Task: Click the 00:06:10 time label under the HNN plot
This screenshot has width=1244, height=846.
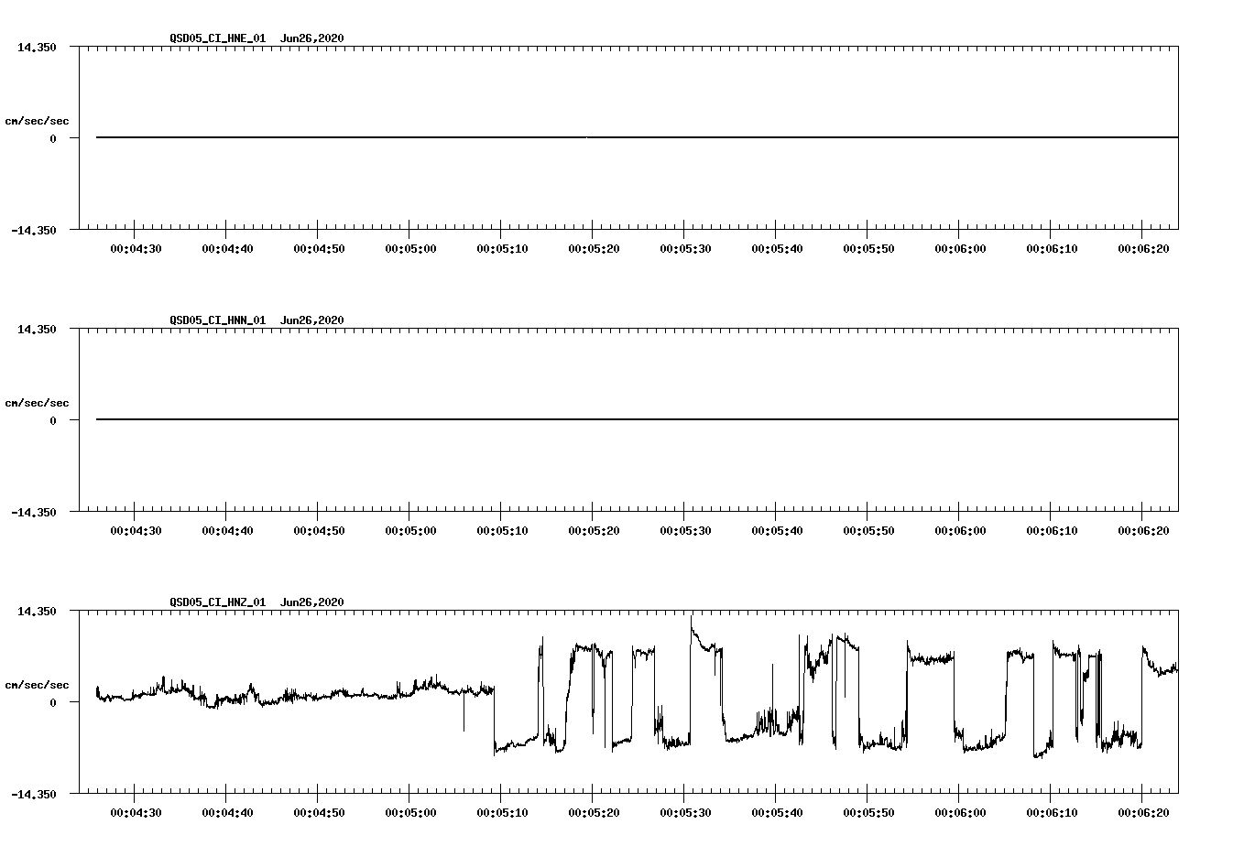Action: [x=1052, y=531]
